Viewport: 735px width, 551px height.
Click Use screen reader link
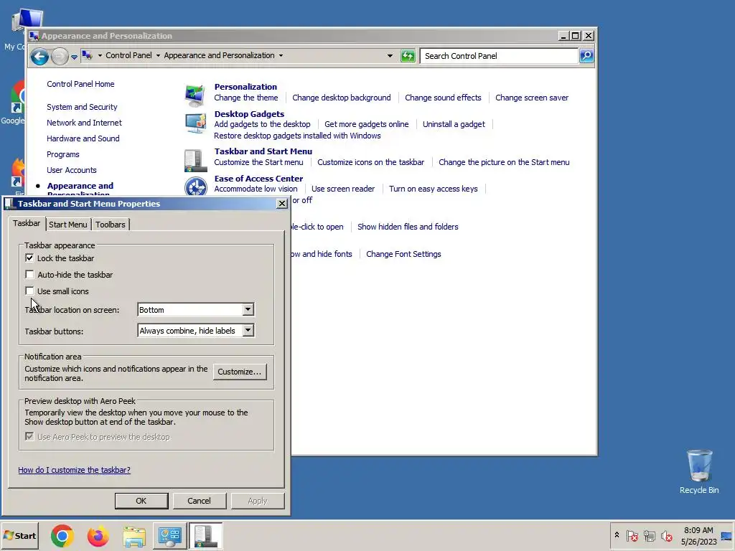[343, 189]
